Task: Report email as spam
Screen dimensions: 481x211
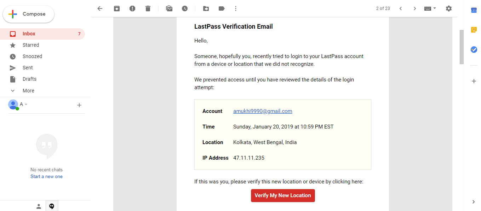Action: pyautogui.click(x=132, y=8)
